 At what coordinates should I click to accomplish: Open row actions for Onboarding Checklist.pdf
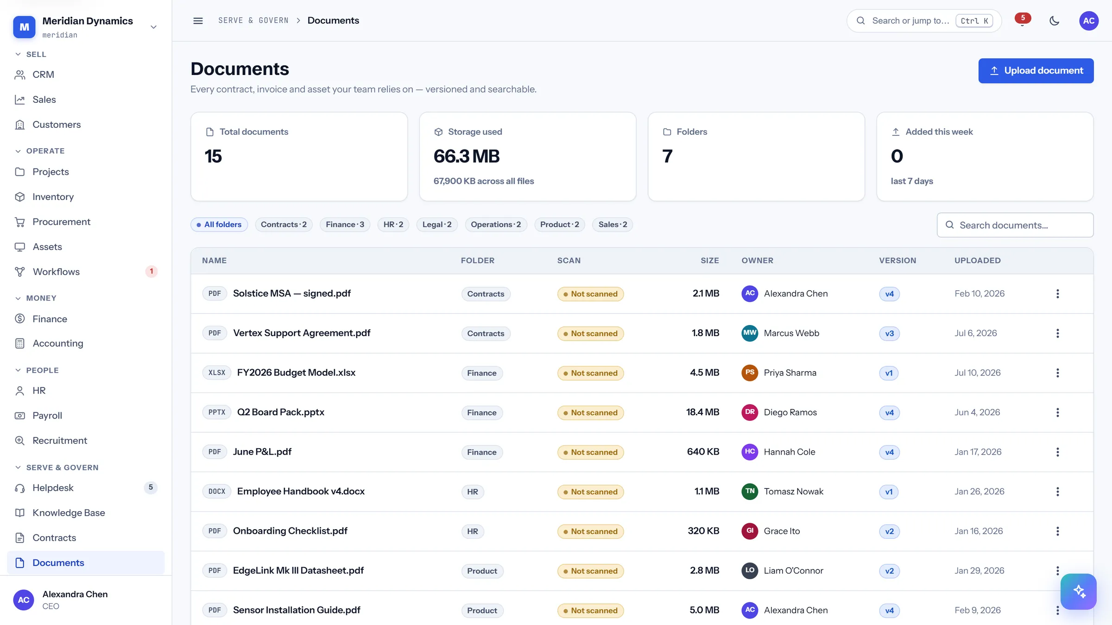pyautogui.click(x=1057, y=531)
